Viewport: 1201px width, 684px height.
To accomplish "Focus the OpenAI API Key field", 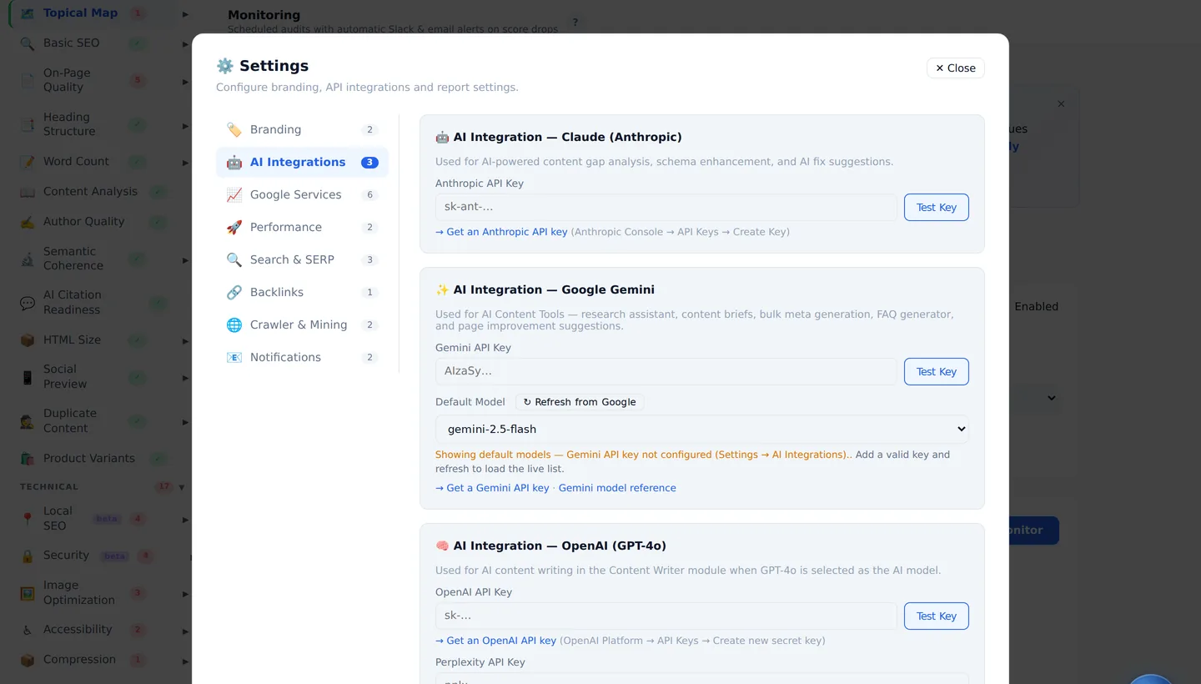I will coord(666,616).
